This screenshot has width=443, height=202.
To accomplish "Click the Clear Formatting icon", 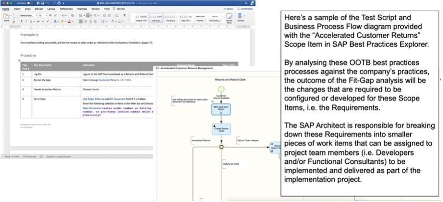I will 73,16.
